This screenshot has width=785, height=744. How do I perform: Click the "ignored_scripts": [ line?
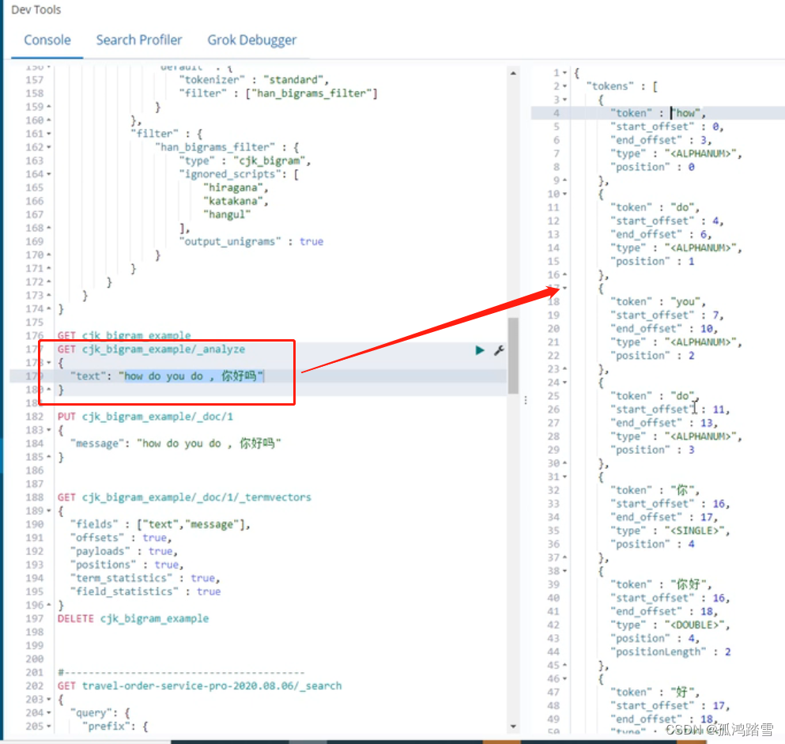[x=239, y=174]
